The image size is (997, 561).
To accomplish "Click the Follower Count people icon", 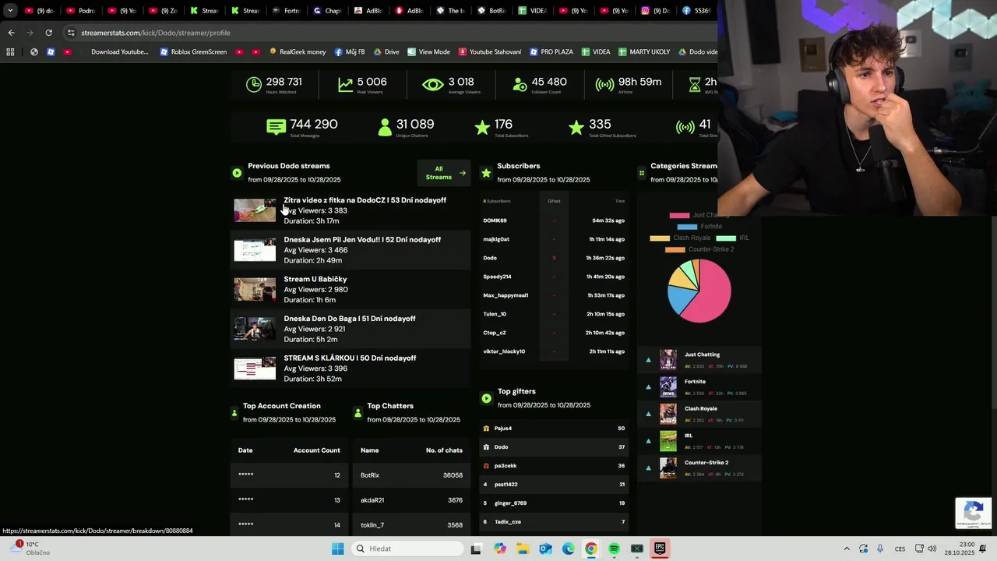I will tap(520, 85).
